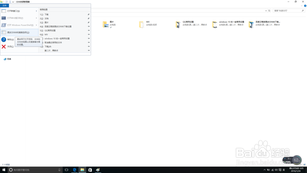
Task: Click New folder icon in quick access toolbar
Action: point(10,2)
